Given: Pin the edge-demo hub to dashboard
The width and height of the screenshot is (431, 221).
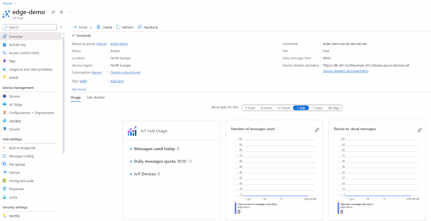Looking at the screenshot, I should 53,12.
